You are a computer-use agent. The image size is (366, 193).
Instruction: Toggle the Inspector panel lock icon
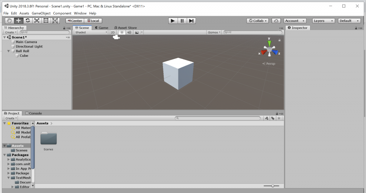tap(356, 28)
